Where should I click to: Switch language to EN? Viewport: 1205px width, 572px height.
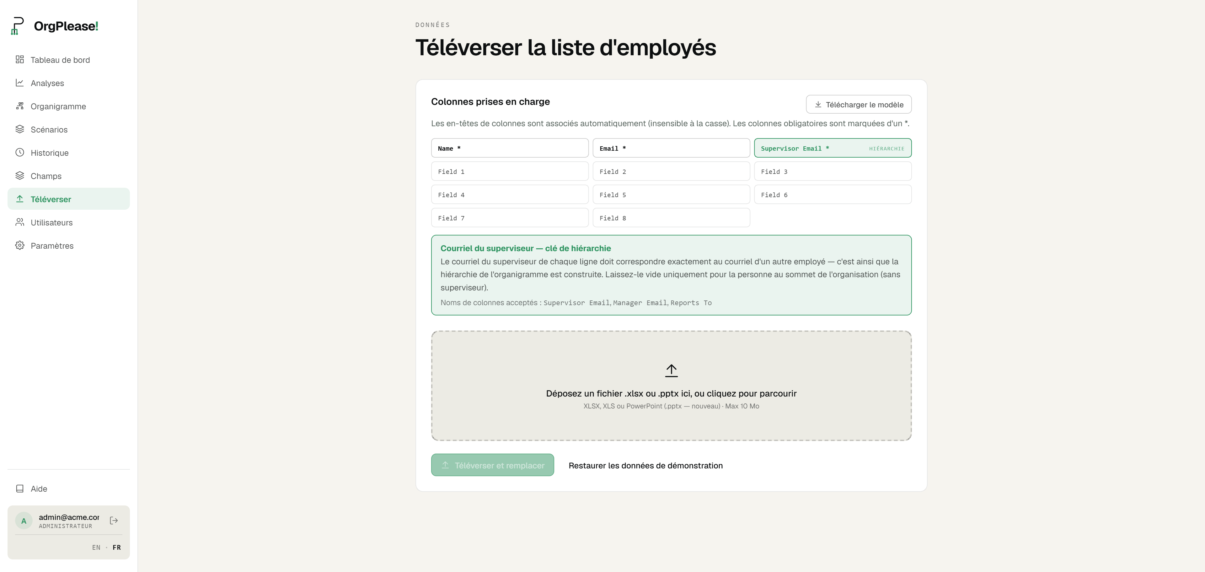pyautogui.click(x=96, y=547)
